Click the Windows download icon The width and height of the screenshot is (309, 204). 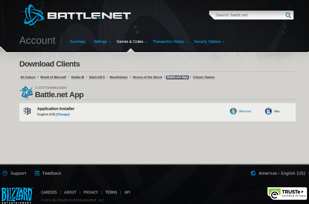click(x=233, y=111)
